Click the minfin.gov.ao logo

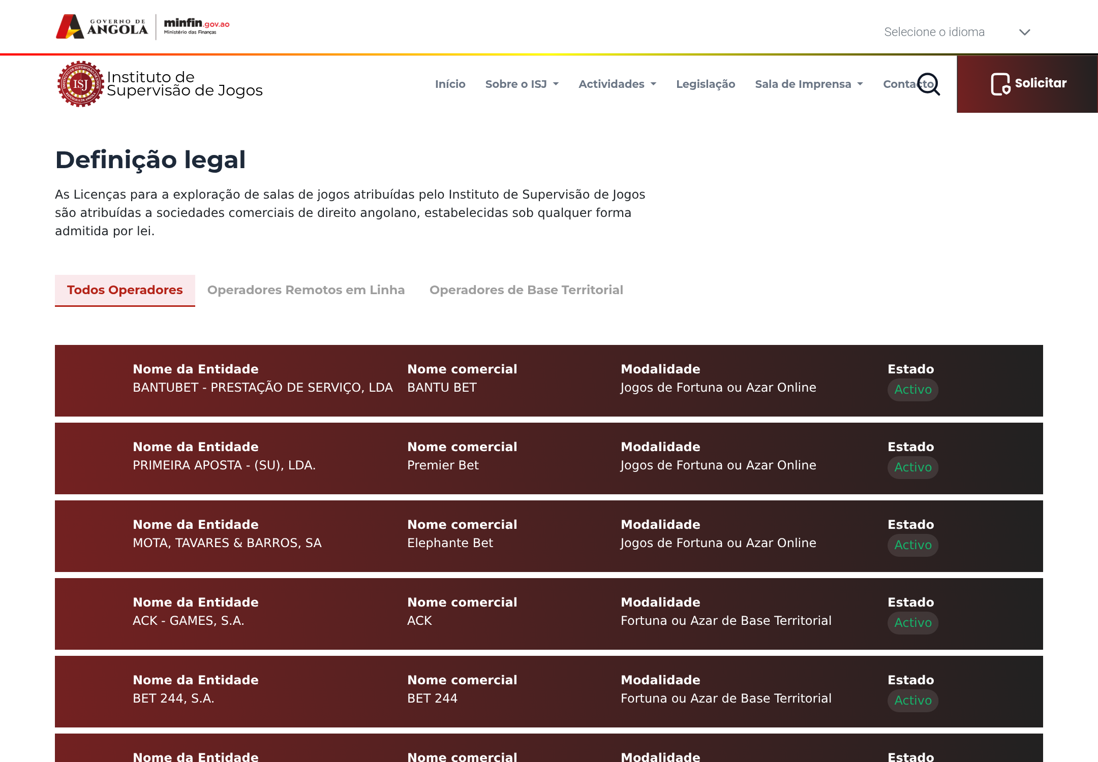tap(197, 26)
